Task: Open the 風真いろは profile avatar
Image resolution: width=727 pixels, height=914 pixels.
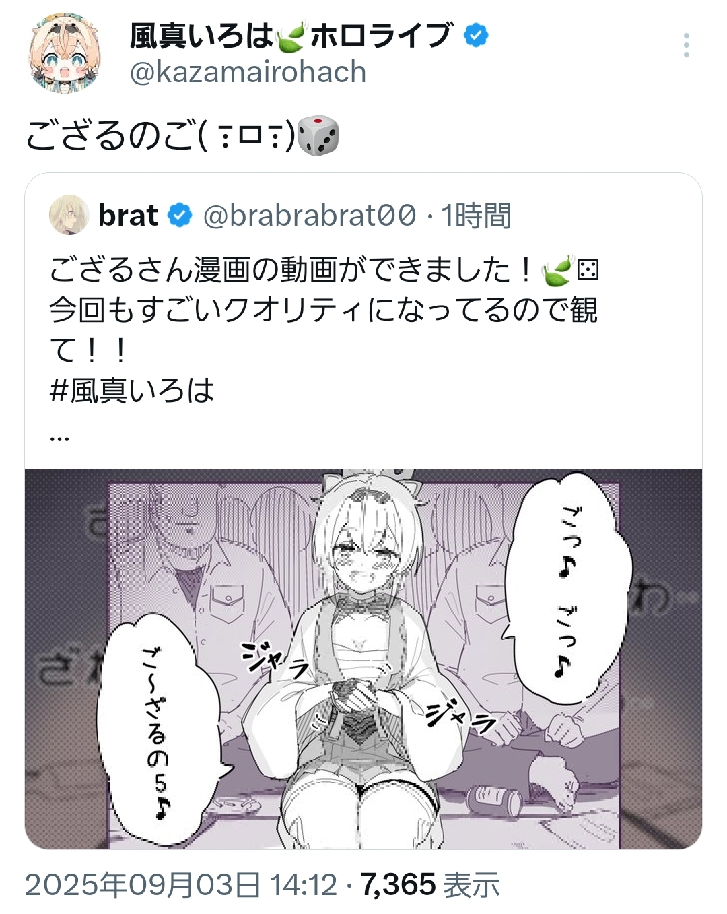Action: pos(65,53)
